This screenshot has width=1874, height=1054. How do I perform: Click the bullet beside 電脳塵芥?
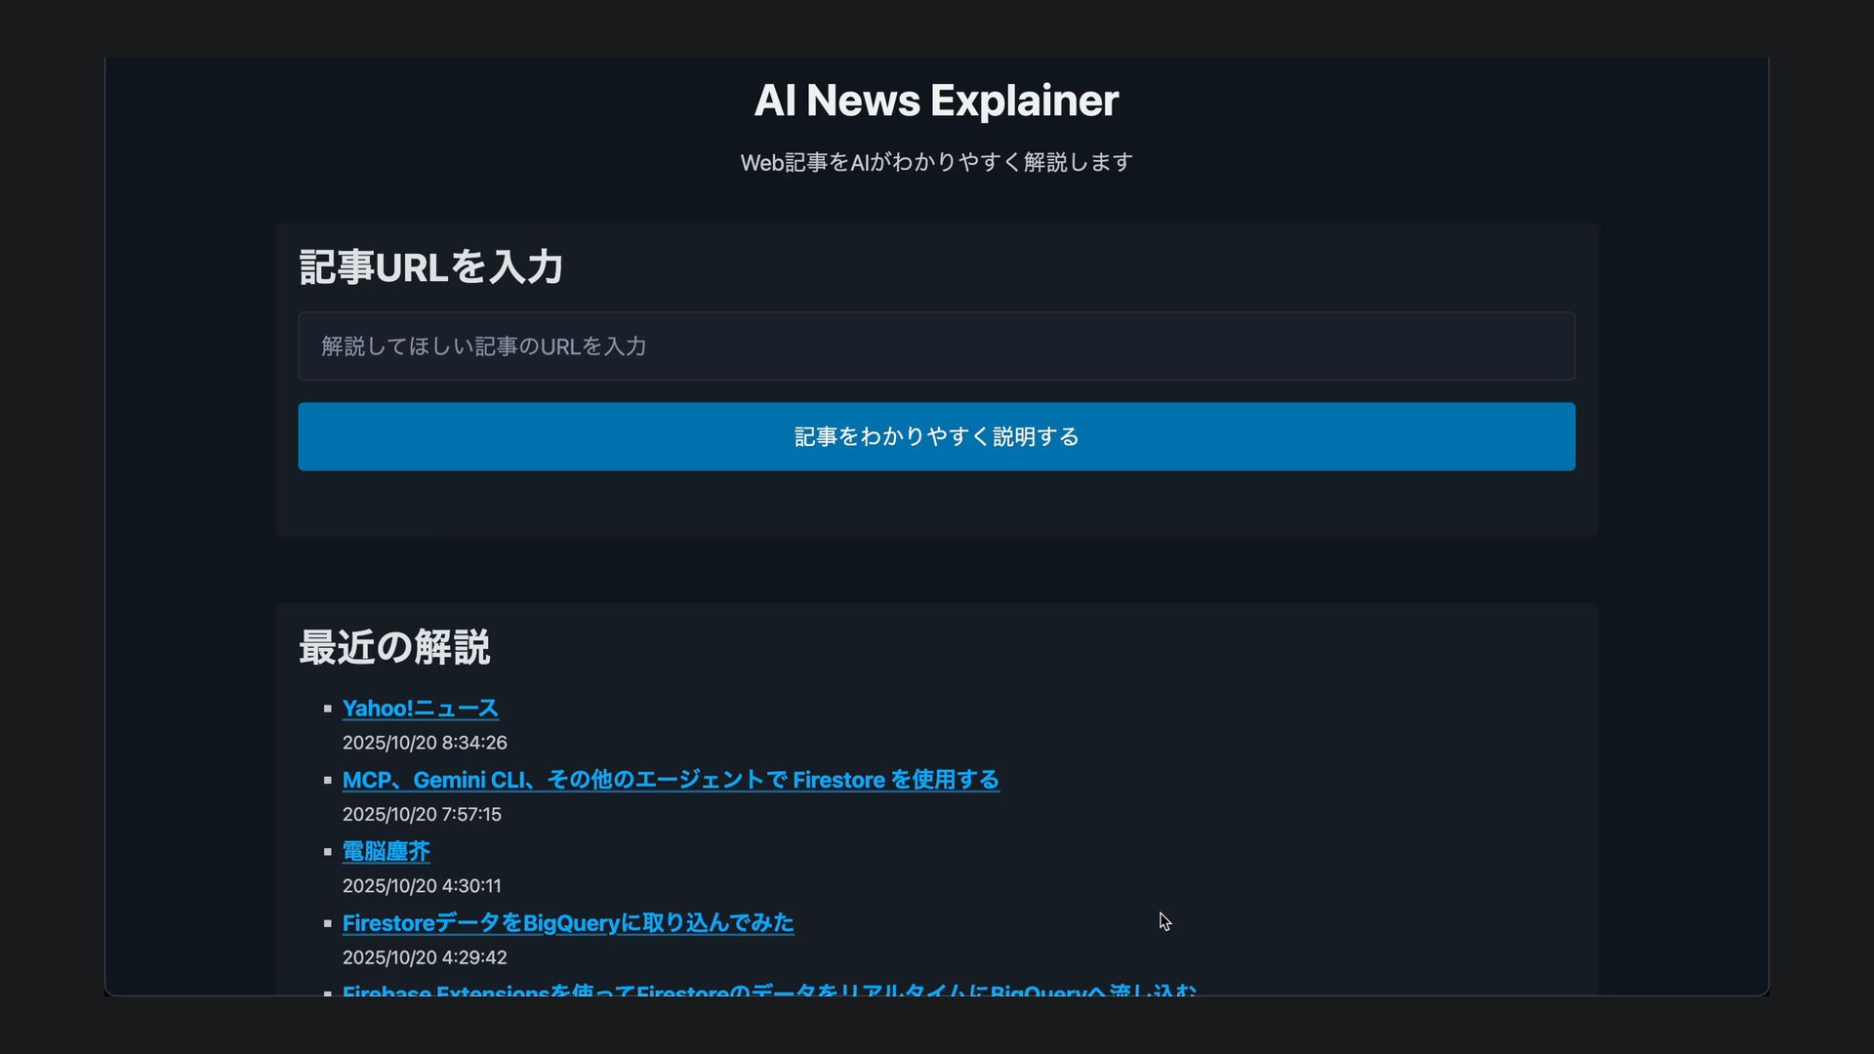tap(328, 852)
